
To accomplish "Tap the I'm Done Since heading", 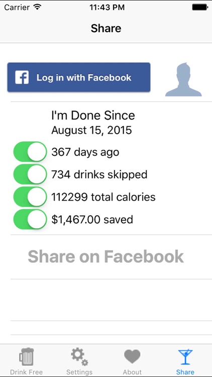I will coord(93,116).
